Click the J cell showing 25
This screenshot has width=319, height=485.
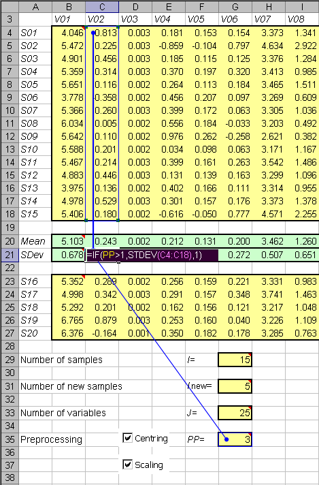235,413
